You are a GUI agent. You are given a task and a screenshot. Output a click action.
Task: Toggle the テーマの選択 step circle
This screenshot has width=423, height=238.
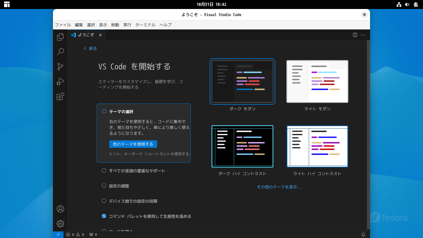(x=104, y=111)
